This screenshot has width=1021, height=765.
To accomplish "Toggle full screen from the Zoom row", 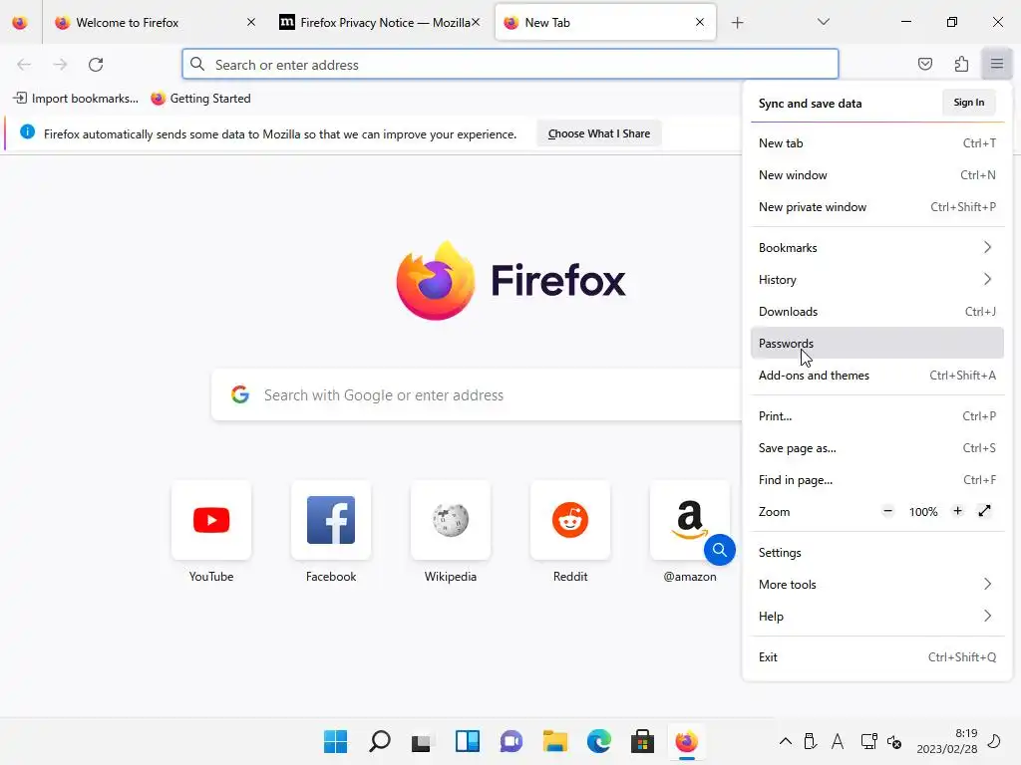I will click(x=984, y=511).
